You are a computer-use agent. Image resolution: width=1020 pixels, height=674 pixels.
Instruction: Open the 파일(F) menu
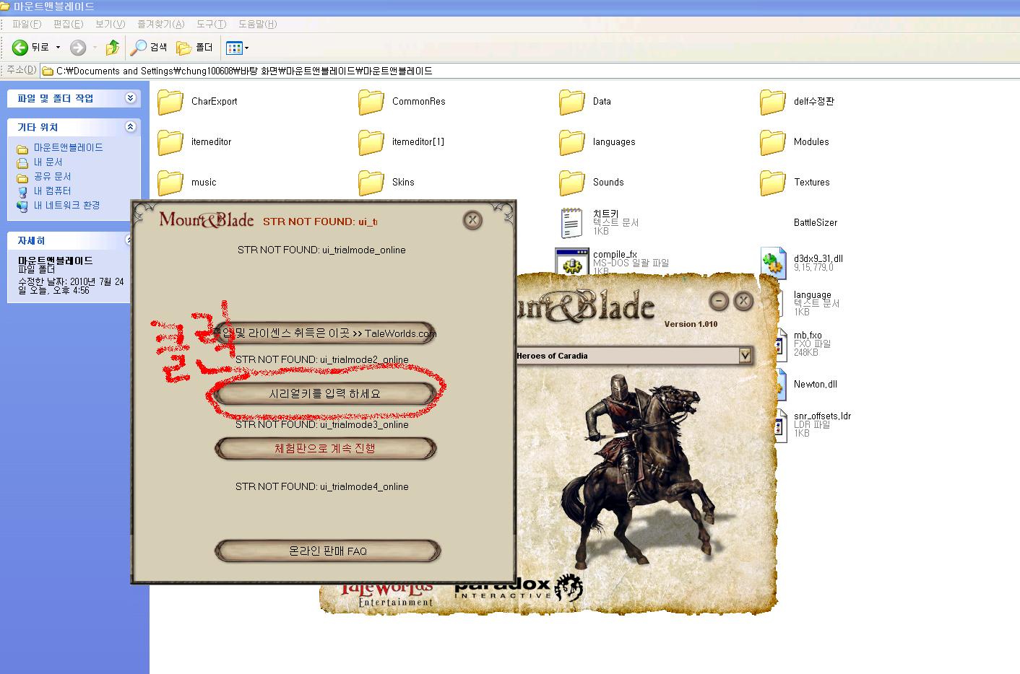coord(27,24)
